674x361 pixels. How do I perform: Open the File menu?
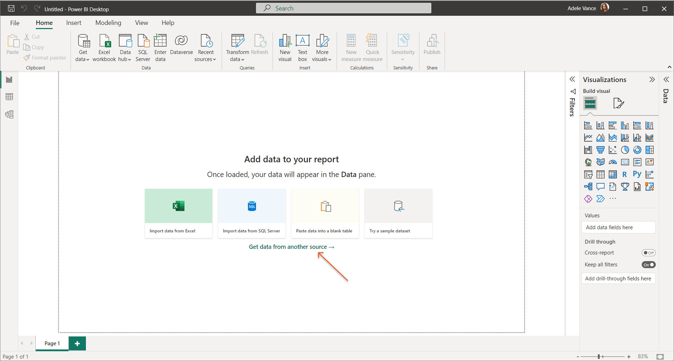point(15,23)
